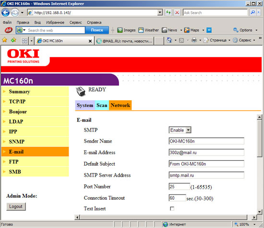Open the Страница page menu
The image size is (264, 228).
point(217,40)
